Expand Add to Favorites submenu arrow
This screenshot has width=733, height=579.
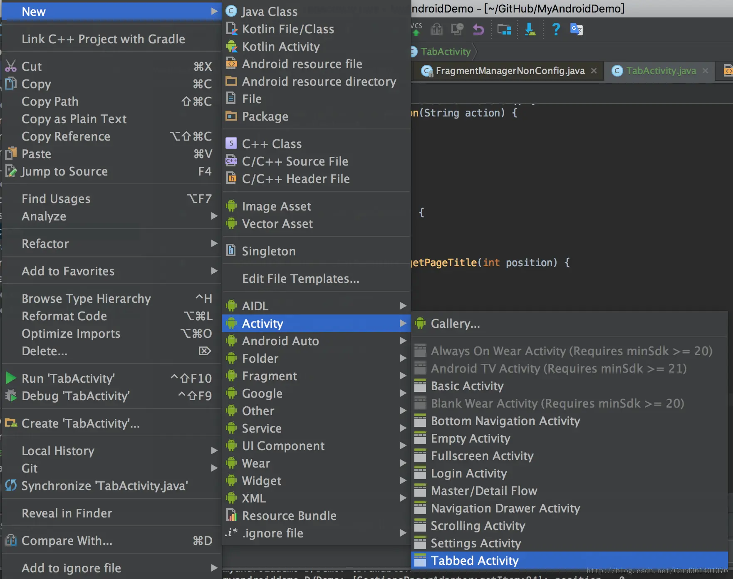[214, 271]
